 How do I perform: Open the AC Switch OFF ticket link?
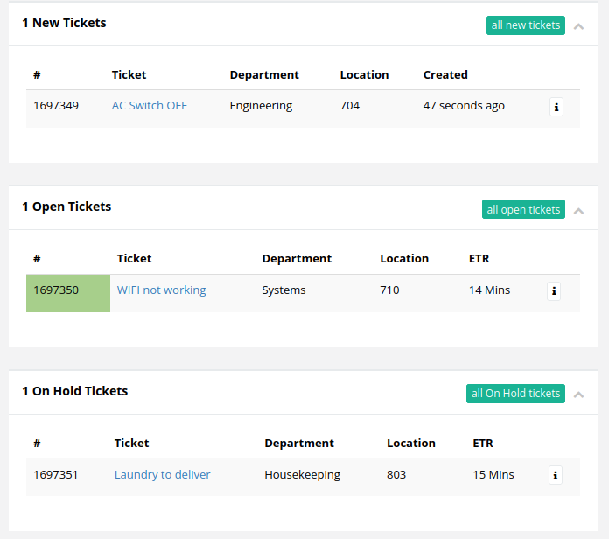pos(149,106)
